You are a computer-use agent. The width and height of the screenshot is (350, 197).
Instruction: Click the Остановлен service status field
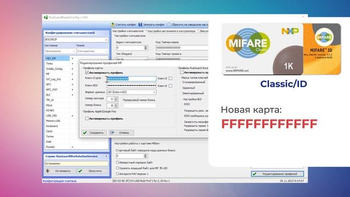tap(77, 164)
